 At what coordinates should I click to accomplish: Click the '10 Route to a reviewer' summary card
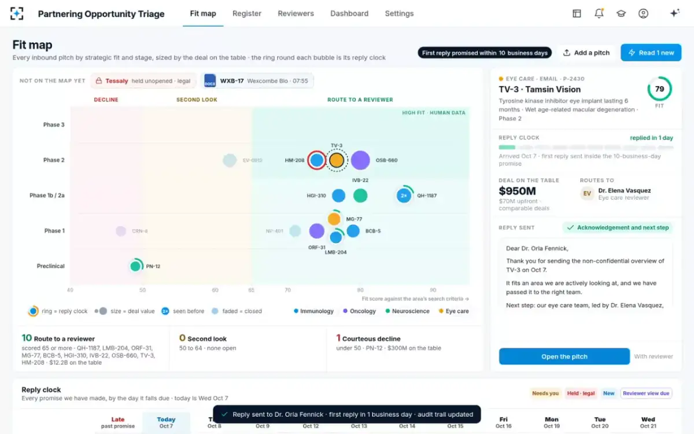[x=91, y=351]
